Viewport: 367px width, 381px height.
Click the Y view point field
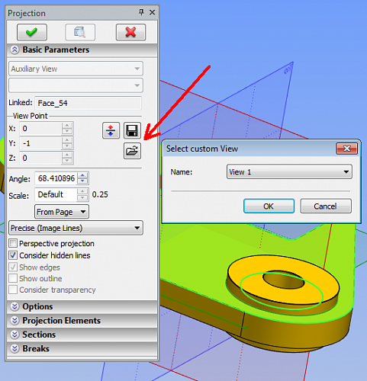point(40,143)
